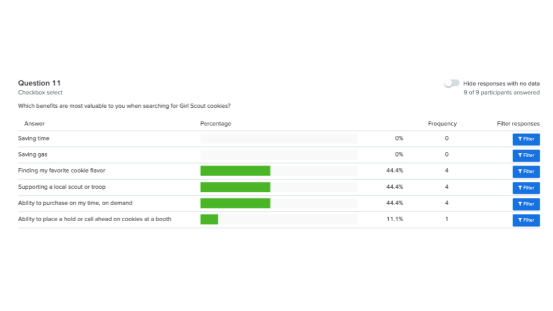Click the Ability to purchase on my time answer
553x311 pixels.
coord(75,203)
